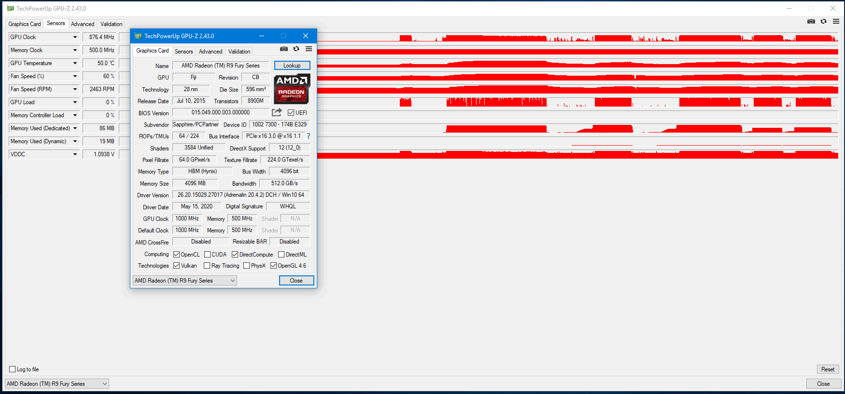This screenshot has width=845, height=394.
Task: Click the BIOS Version field 015.049.000.003.000000
Action: pos(220,112)
